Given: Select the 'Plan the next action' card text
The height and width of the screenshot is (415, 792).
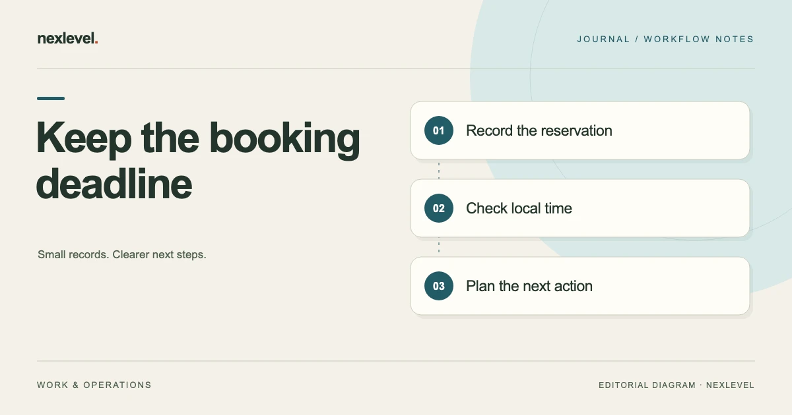Looking at the screenshot, I should (x=529, y=286).
